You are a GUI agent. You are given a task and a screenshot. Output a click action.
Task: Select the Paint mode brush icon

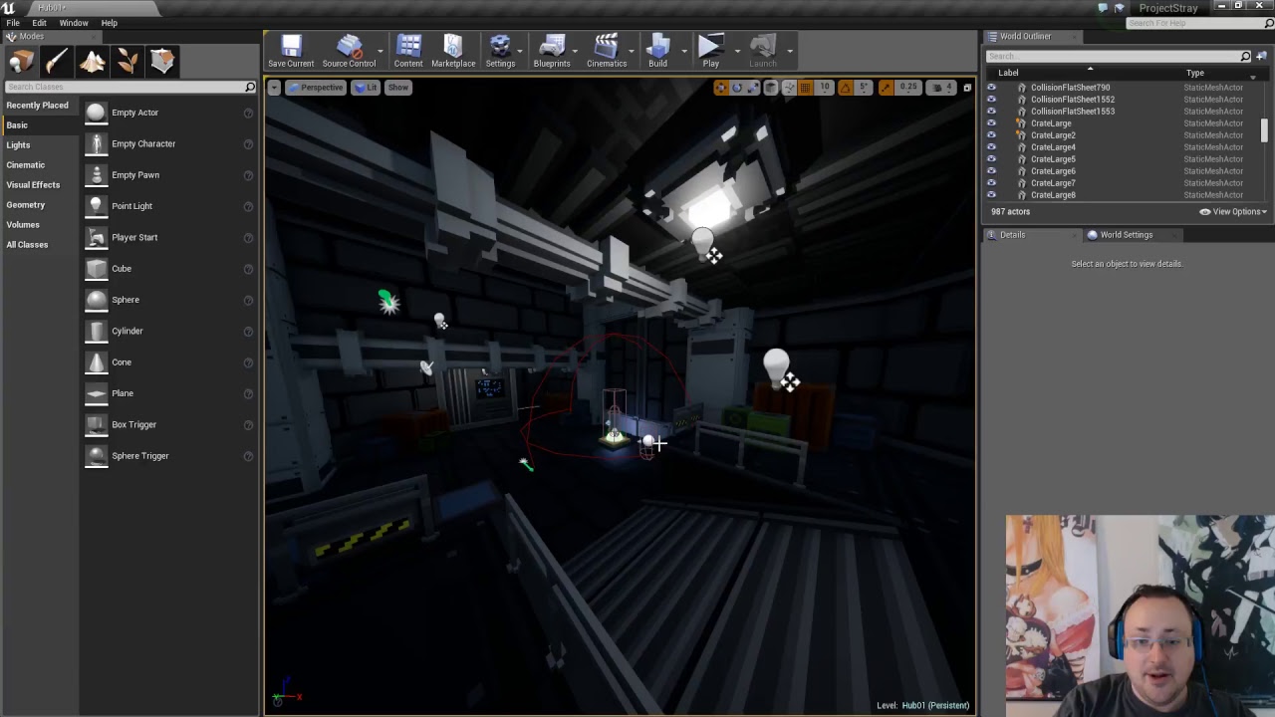[x=57, y=62]
